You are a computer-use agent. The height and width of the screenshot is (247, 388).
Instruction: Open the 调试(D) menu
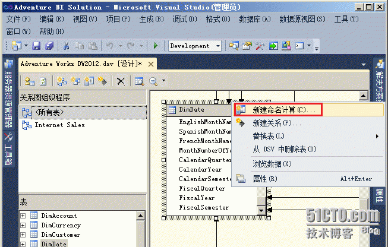pyautogui.click(x=185, y=19)
